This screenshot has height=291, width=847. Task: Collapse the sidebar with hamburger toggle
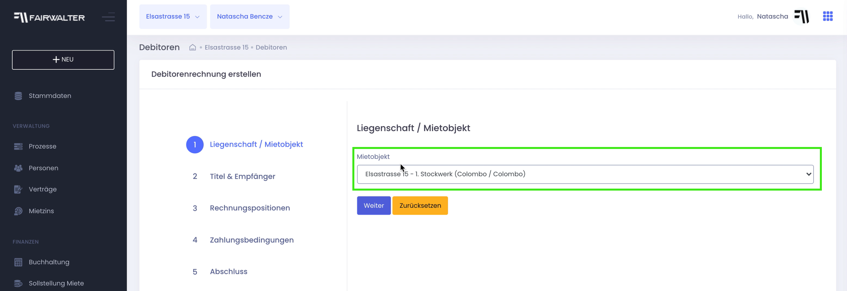(108, 17)
